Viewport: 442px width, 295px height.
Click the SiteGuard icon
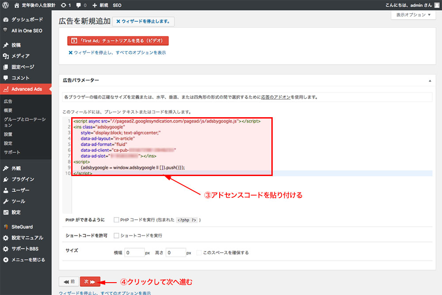pos(6,227)
